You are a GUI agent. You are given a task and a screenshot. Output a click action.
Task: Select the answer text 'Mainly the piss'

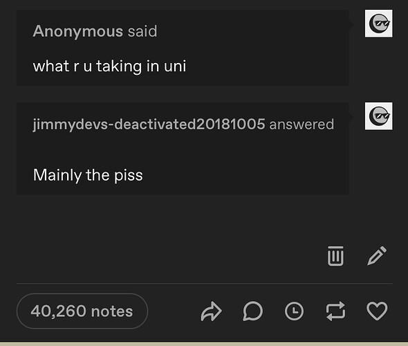point(88,175)
